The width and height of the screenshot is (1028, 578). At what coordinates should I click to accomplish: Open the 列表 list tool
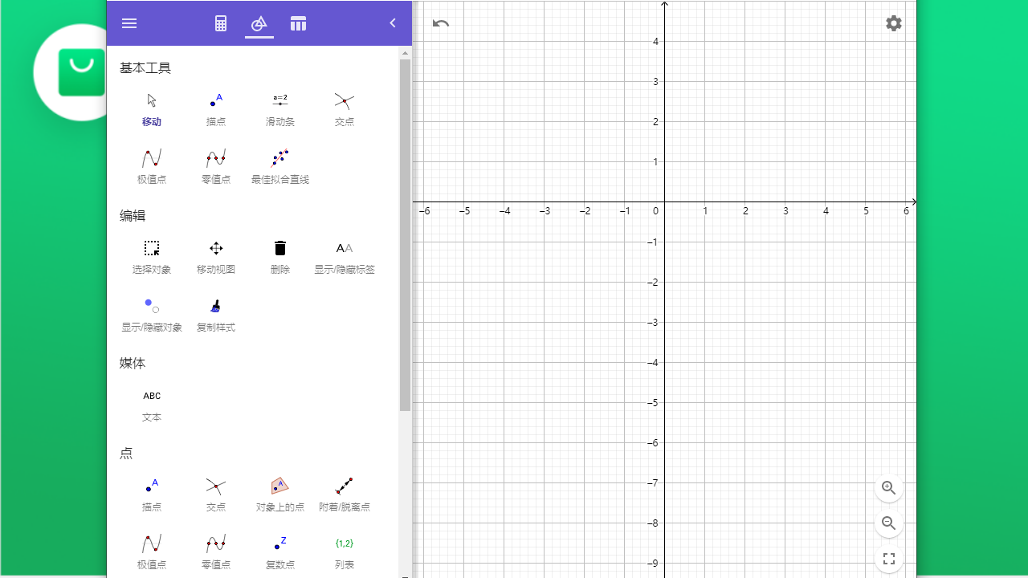[344, 550]
